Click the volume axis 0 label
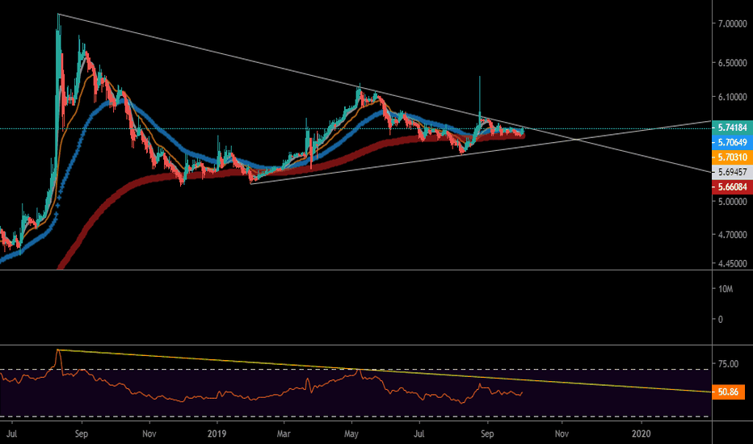 point(720,319)
